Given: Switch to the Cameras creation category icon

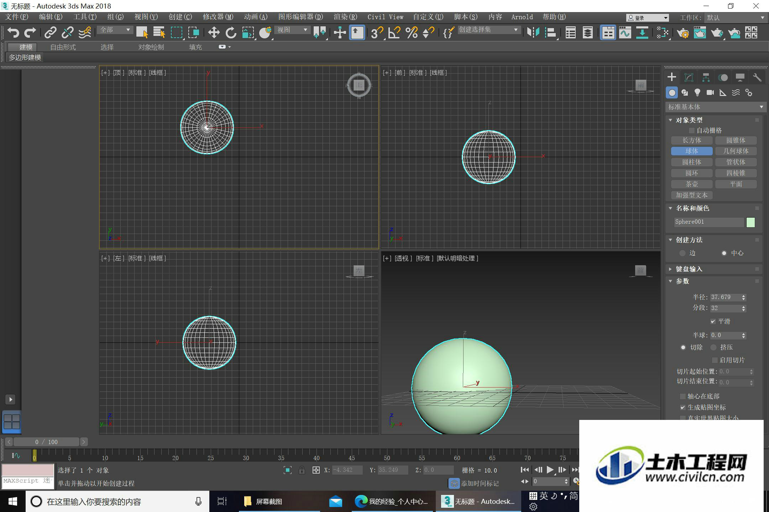Looking at the screenshot, I should [710, 93].
